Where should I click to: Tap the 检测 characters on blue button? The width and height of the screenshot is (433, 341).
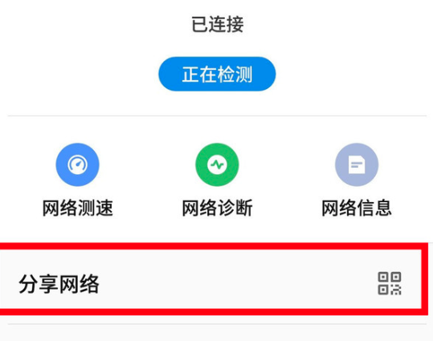235,74
